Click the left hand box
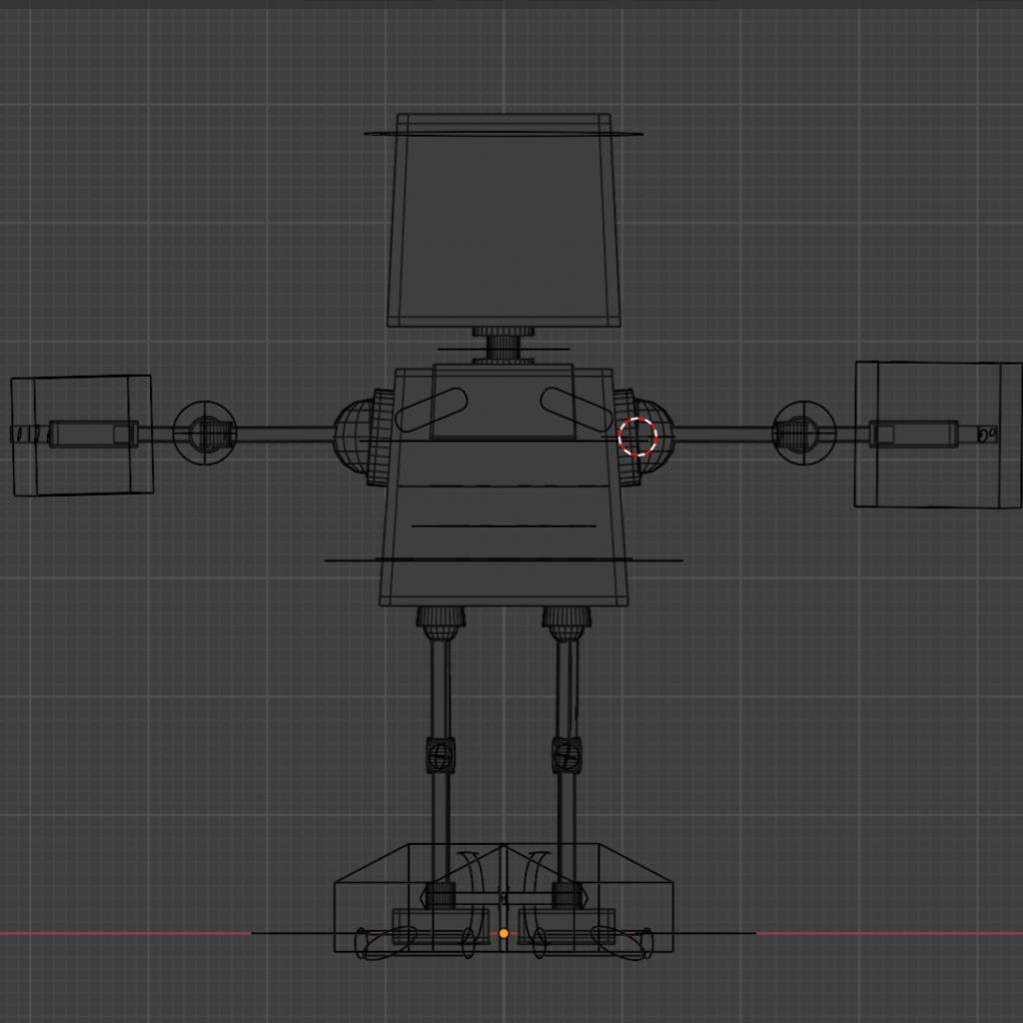 (82, 435)
